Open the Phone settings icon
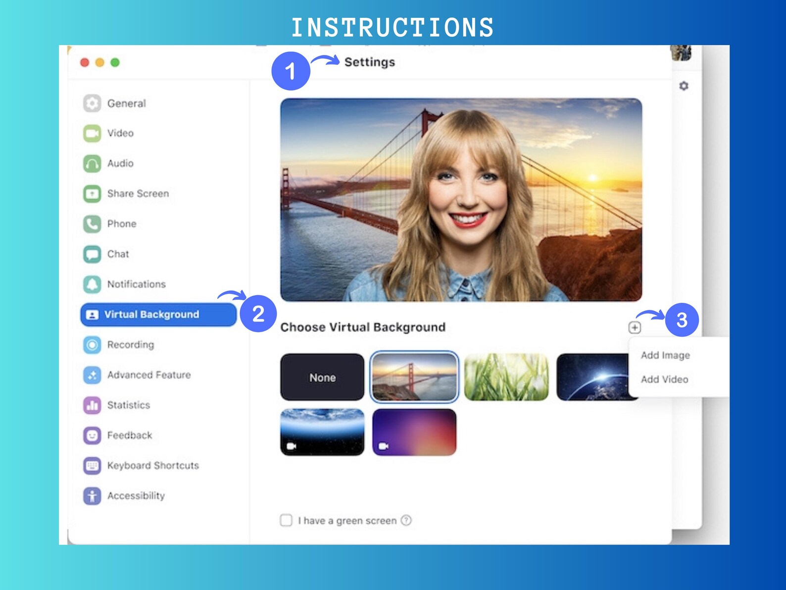 coord(92,224)
